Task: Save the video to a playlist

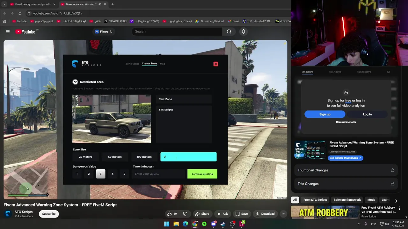Action: point(241,214)
